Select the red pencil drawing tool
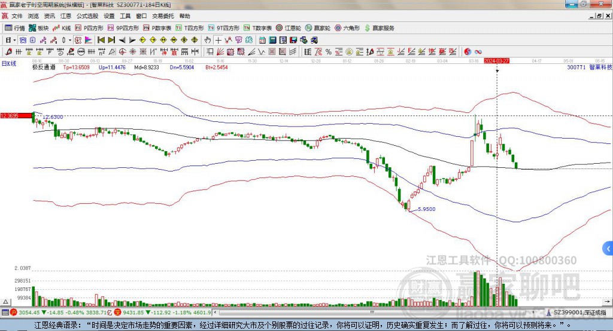Image resolution: width=613 pixels, height=331 pixels. pyautogui.click(x=8, y=51)
